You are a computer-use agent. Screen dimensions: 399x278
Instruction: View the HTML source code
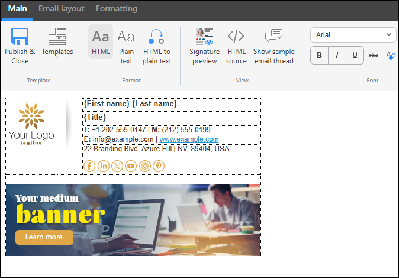(x=236, y=46)
